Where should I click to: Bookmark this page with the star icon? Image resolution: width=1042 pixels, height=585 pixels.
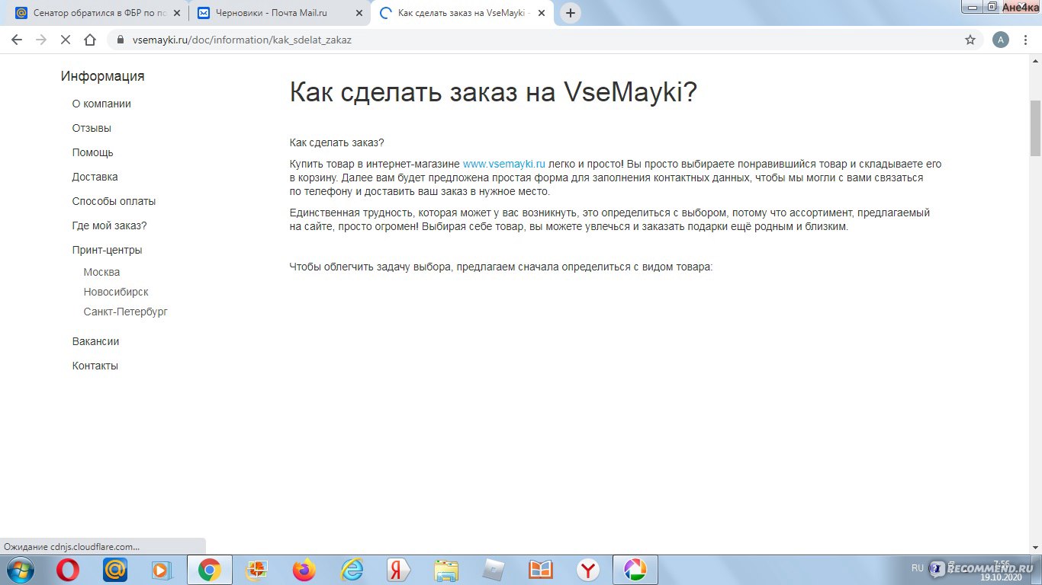point(970,40)
